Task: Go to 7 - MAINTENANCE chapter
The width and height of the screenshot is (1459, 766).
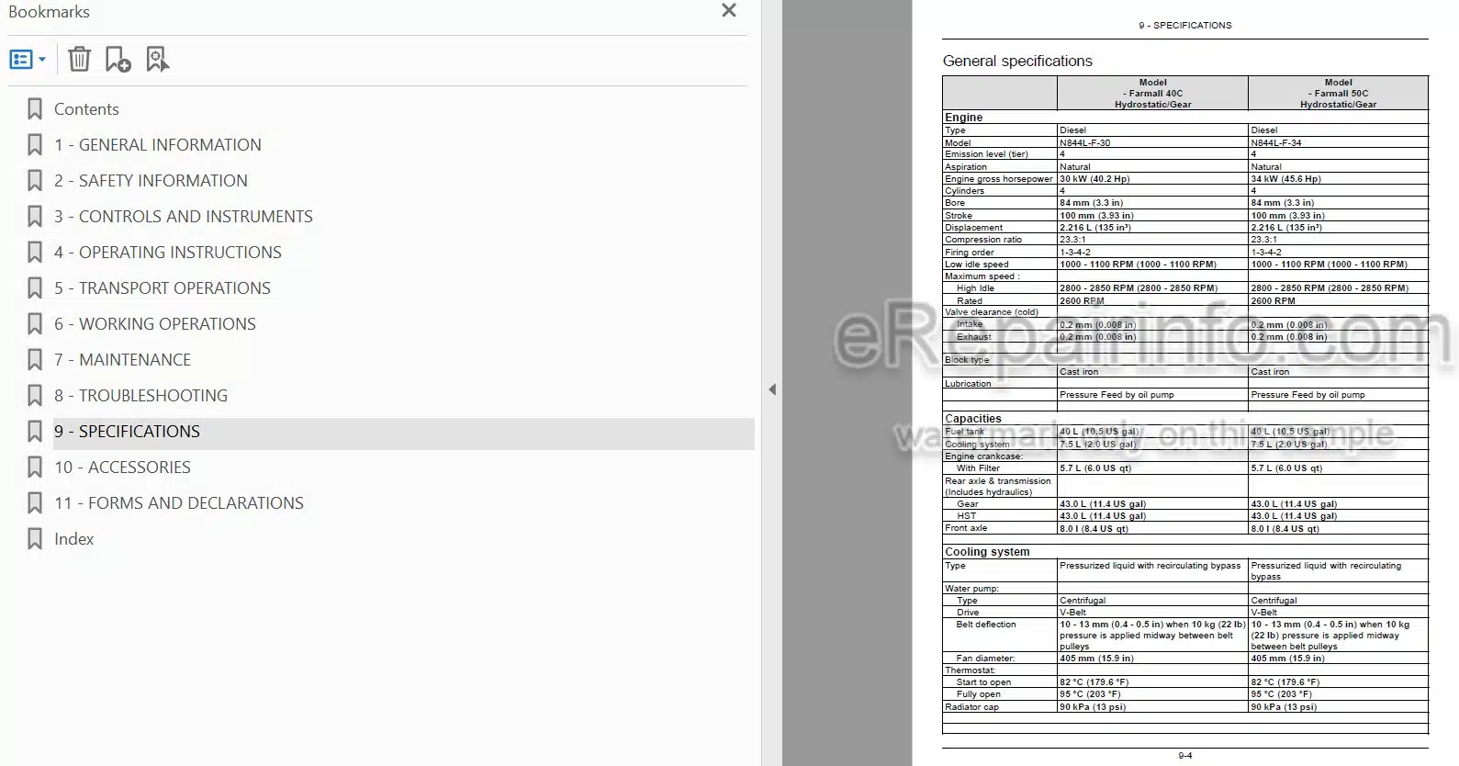Action: point(122,360)
